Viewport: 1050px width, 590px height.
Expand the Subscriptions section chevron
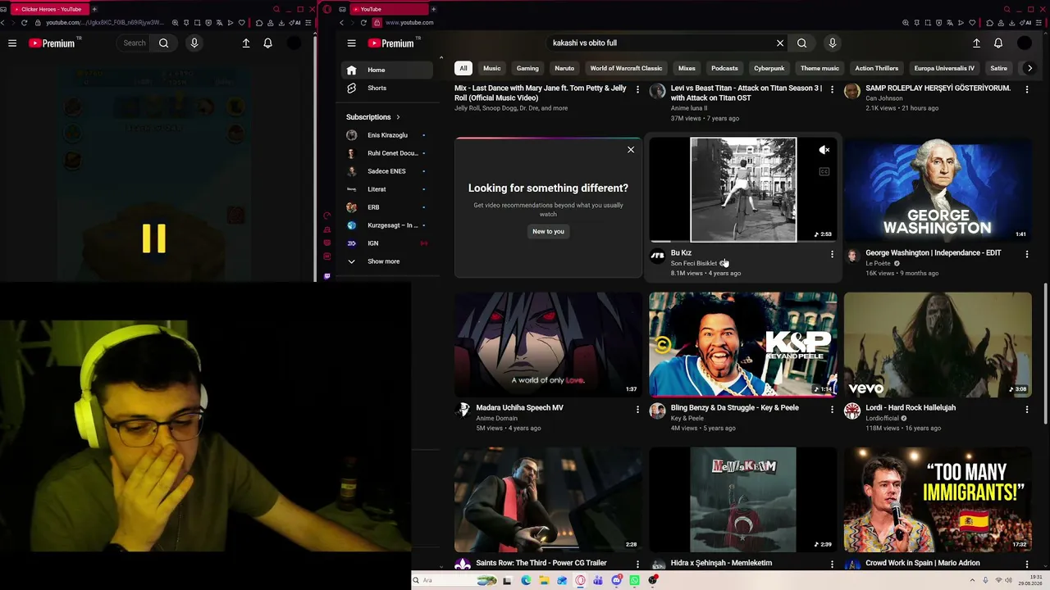coord(398,117)
